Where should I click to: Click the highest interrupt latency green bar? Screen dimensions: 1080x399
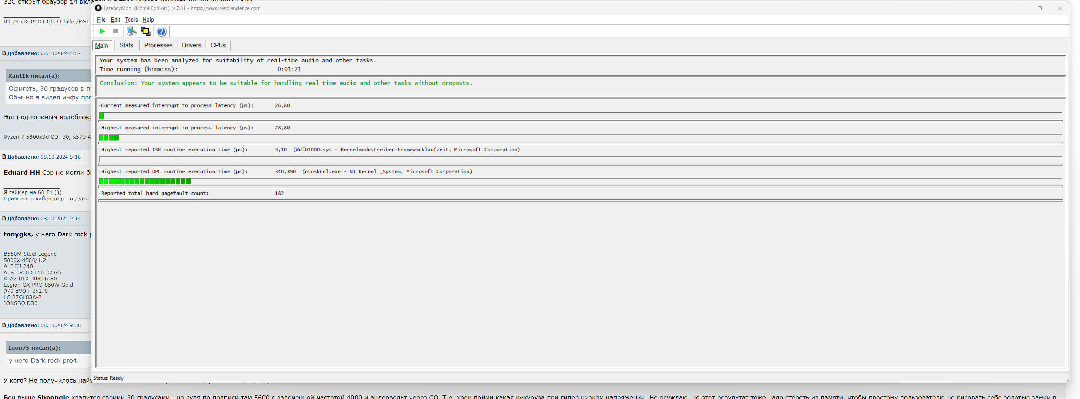coord(108,138)
